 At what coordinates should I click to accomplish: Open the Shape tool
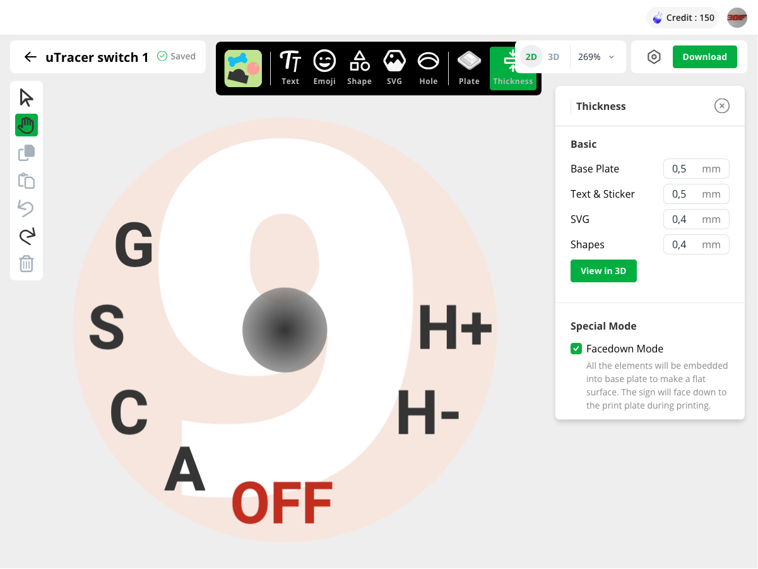point(359,68)
